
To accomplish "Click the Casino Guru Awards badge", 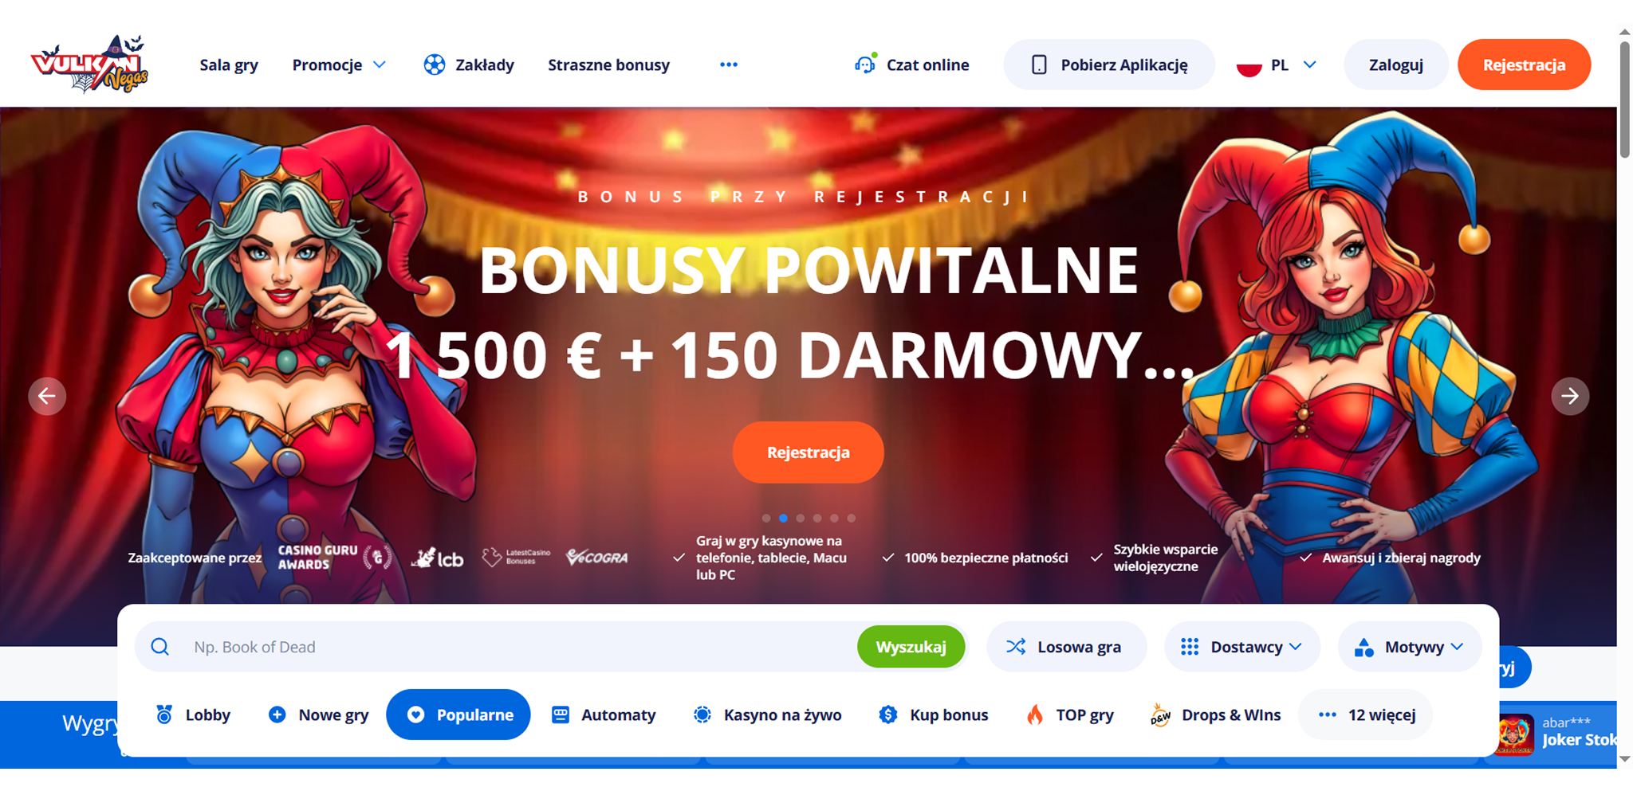I will point(335,558).
